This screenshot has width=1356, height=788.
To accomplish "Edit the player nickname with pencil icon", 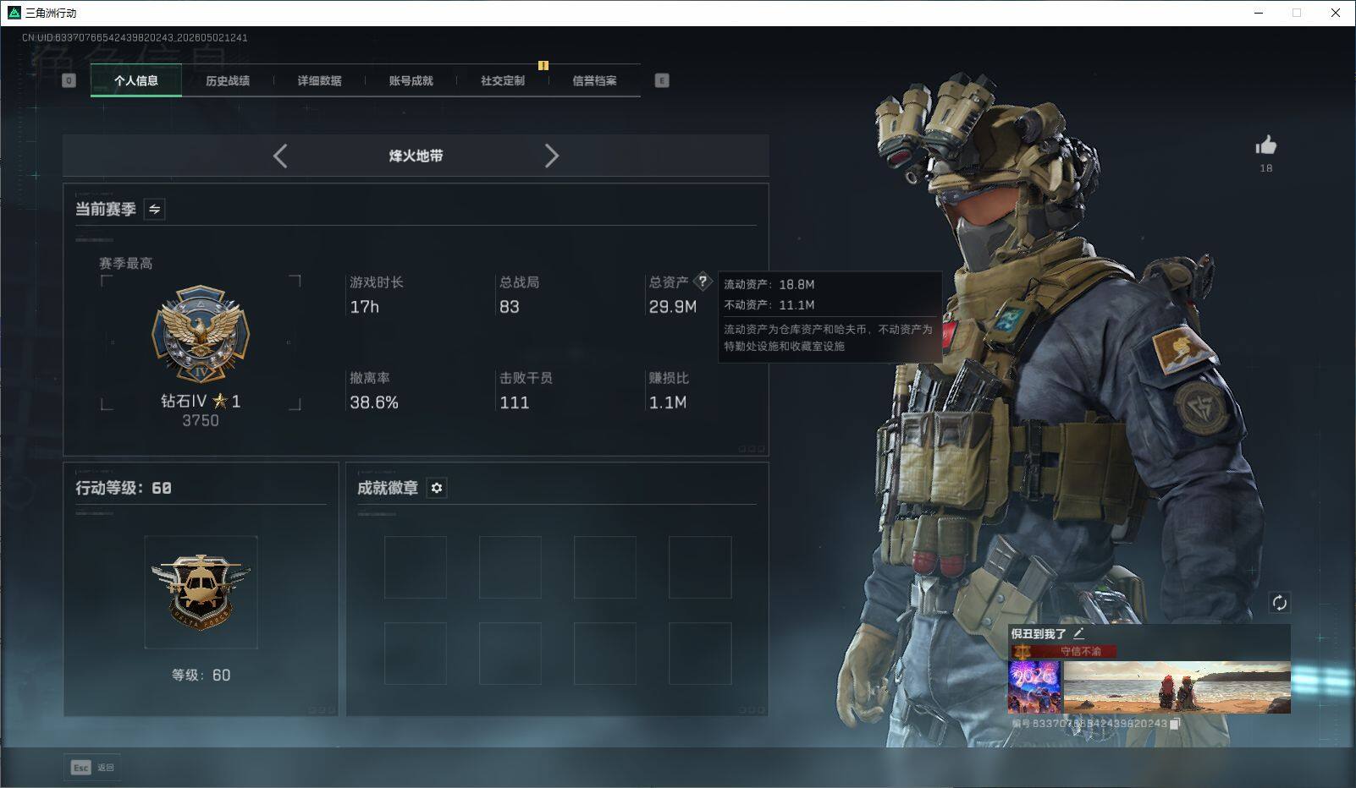I will tap(1078, 633).
